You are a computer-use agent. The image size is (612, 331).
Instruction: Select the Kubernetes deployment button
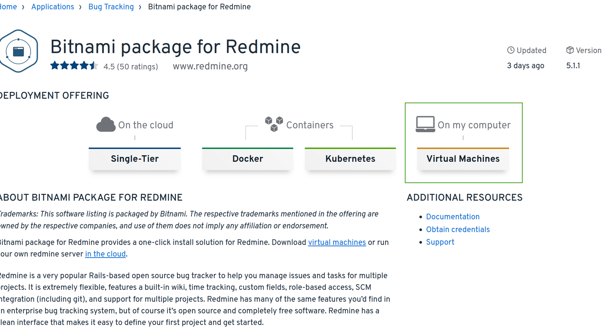click(350, 159)
